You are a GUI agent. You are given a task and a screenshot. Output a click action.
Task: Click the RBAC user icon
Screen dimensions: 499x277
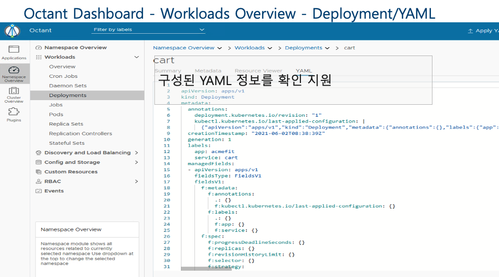[x=38, y=182]
